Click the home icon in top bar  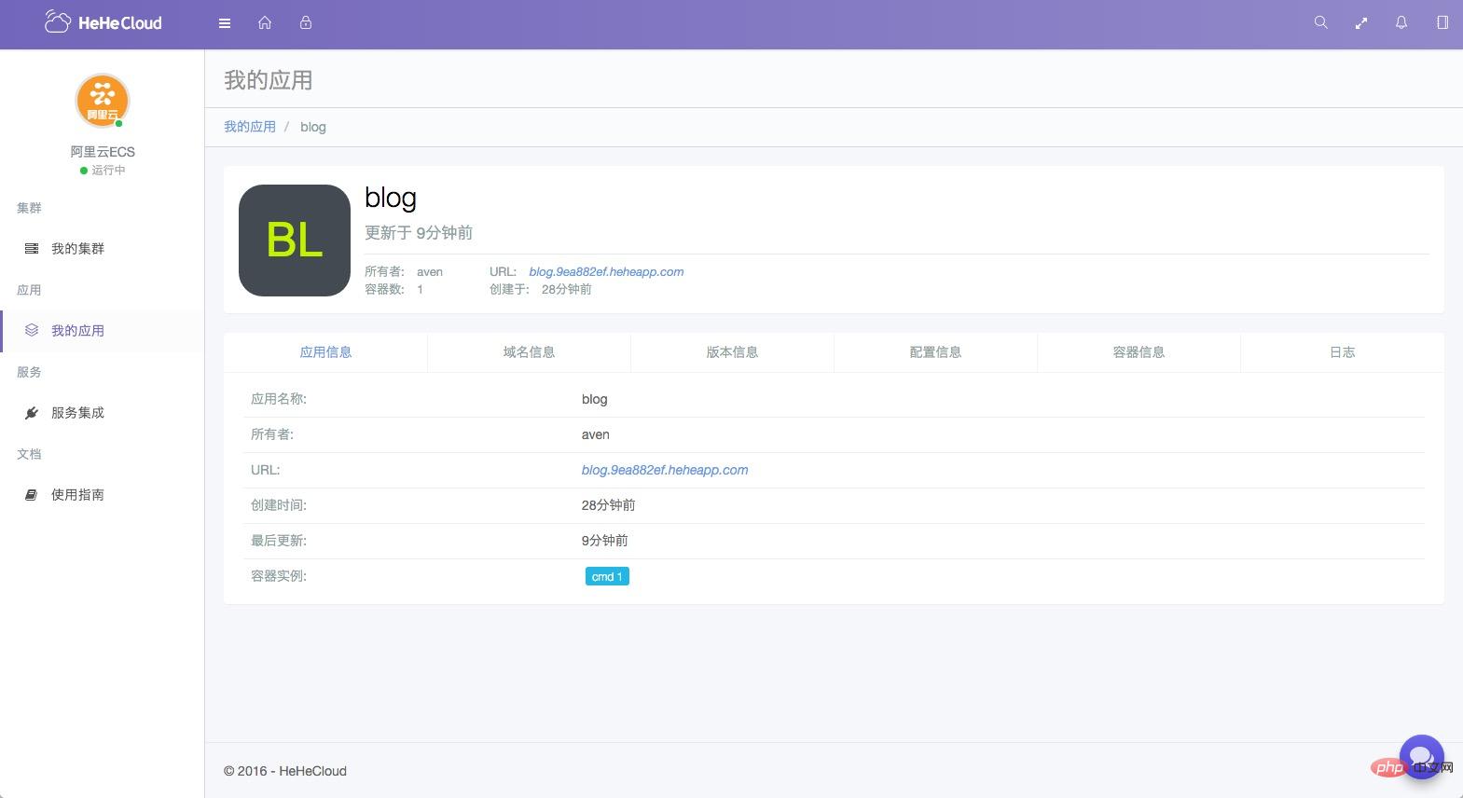click(265, 23)
